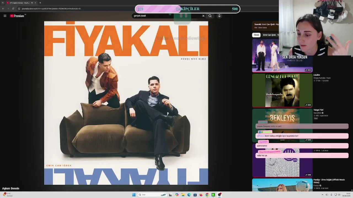Open the Windows Start menu
The width and height of the screenshot is (353, 198).
134,195
